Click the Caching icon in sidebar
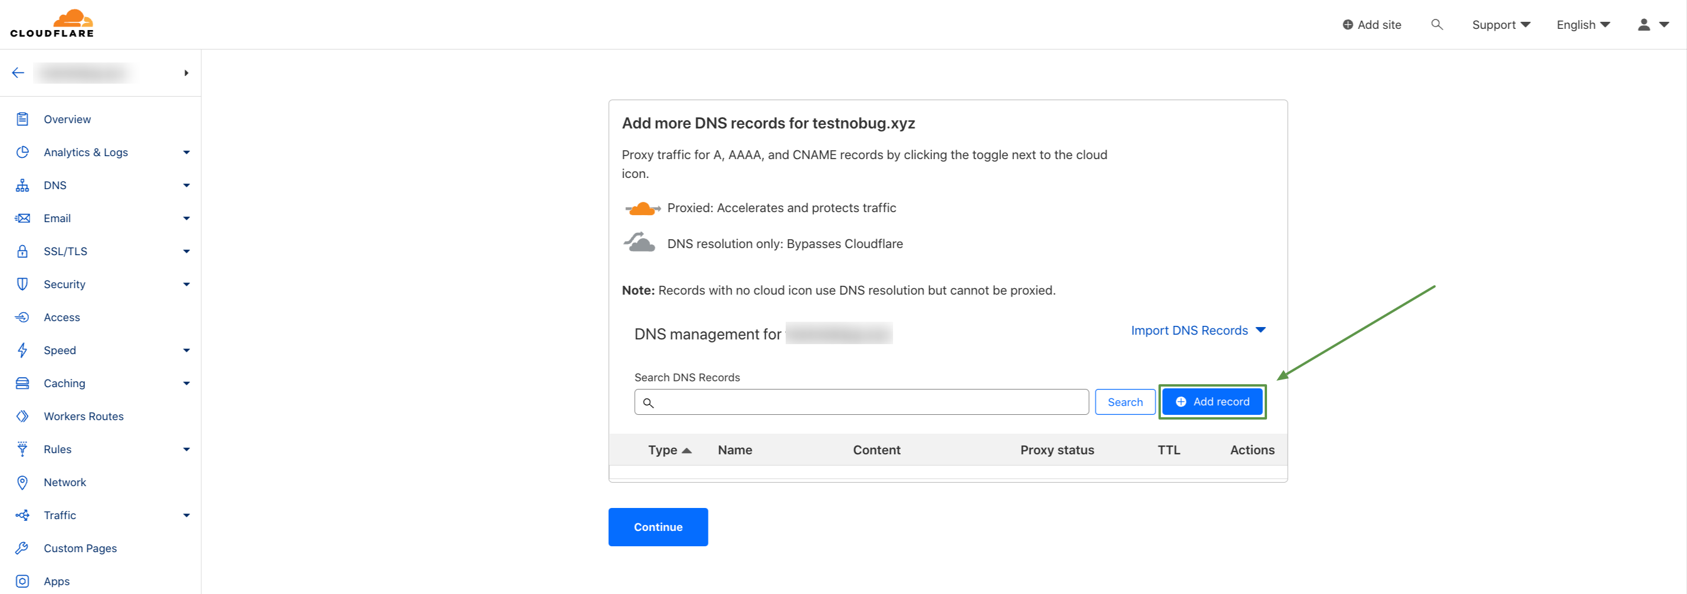 tap(22, 382)
